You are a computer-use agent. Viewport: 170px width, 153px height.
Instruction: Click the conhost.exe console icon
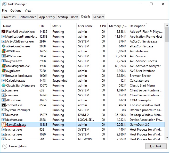tap(4, 105)
